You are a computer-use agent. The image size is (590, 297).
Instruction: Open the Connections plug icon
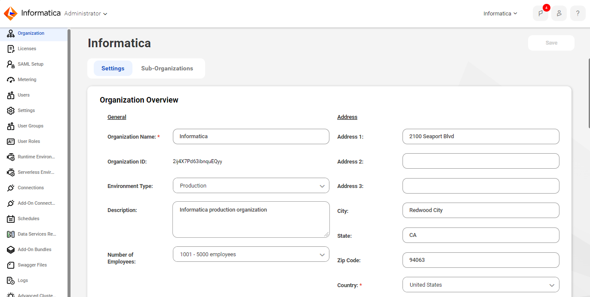point(11,188)
